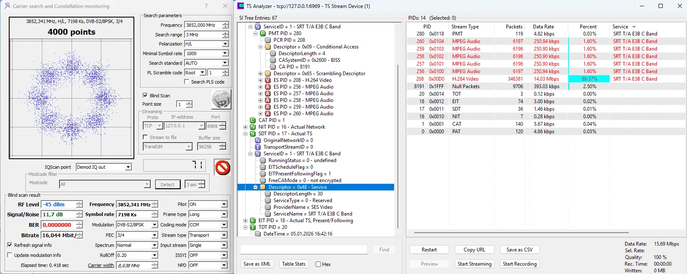Click the video icon for ES PID 208
The height and width of the screenshot is (274, 687).
(268, 80)
